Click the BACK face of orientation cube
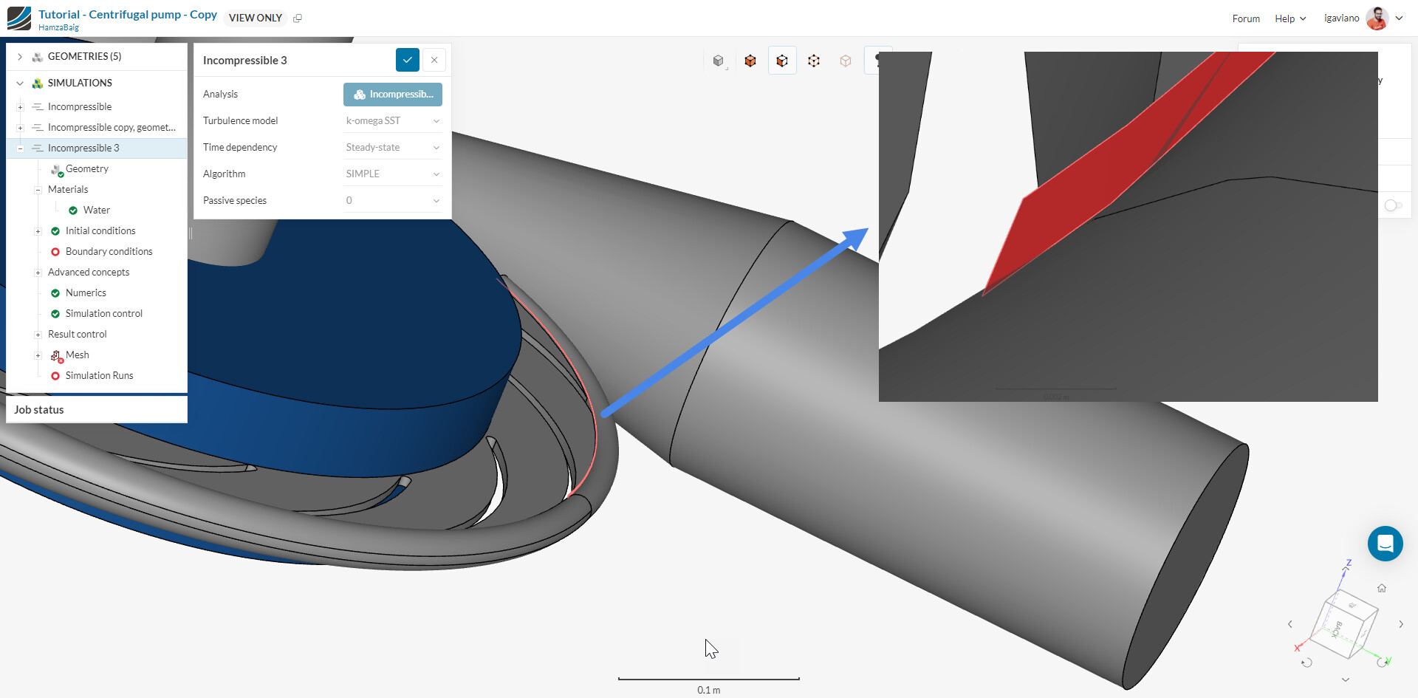1418x698 pixels. tap(1337, 630)
